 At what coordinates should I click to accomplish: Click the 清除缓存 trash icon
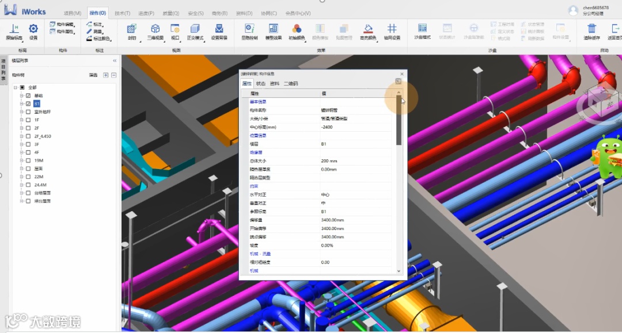click(x=591, y=29)
